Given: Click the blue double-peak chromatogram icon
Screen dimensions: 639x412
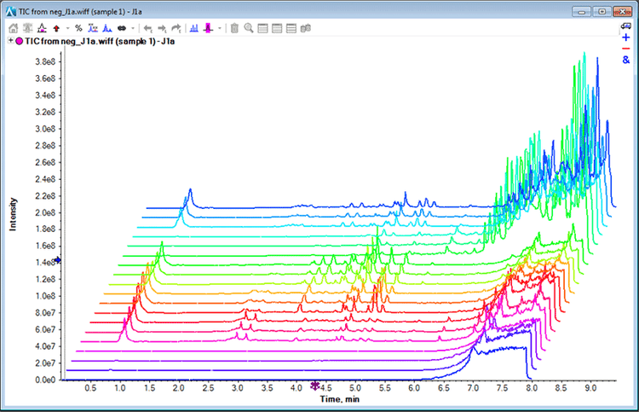Looking at the screenshot, I should (106, 28).
